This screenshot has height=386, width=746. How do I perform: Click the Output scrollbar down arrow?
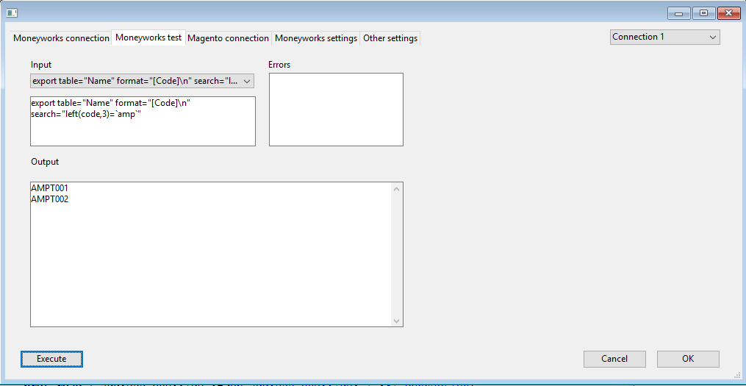(x=397, y=321)
